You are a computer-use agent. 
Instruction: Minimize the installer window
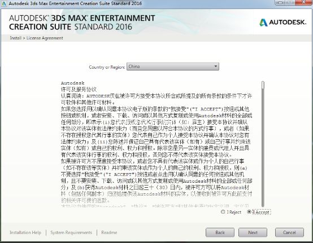[281, 2]
